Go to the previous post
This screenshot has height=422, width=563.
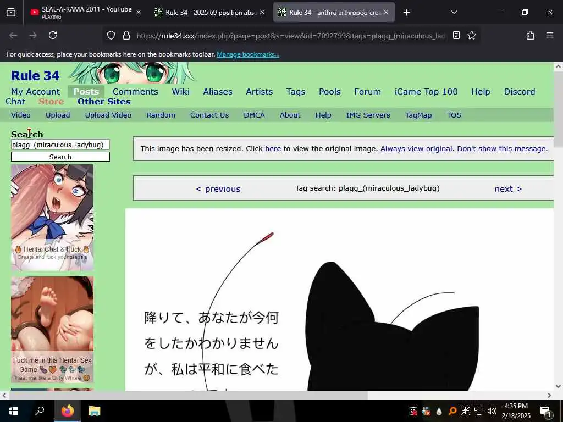tap(218, 189)
